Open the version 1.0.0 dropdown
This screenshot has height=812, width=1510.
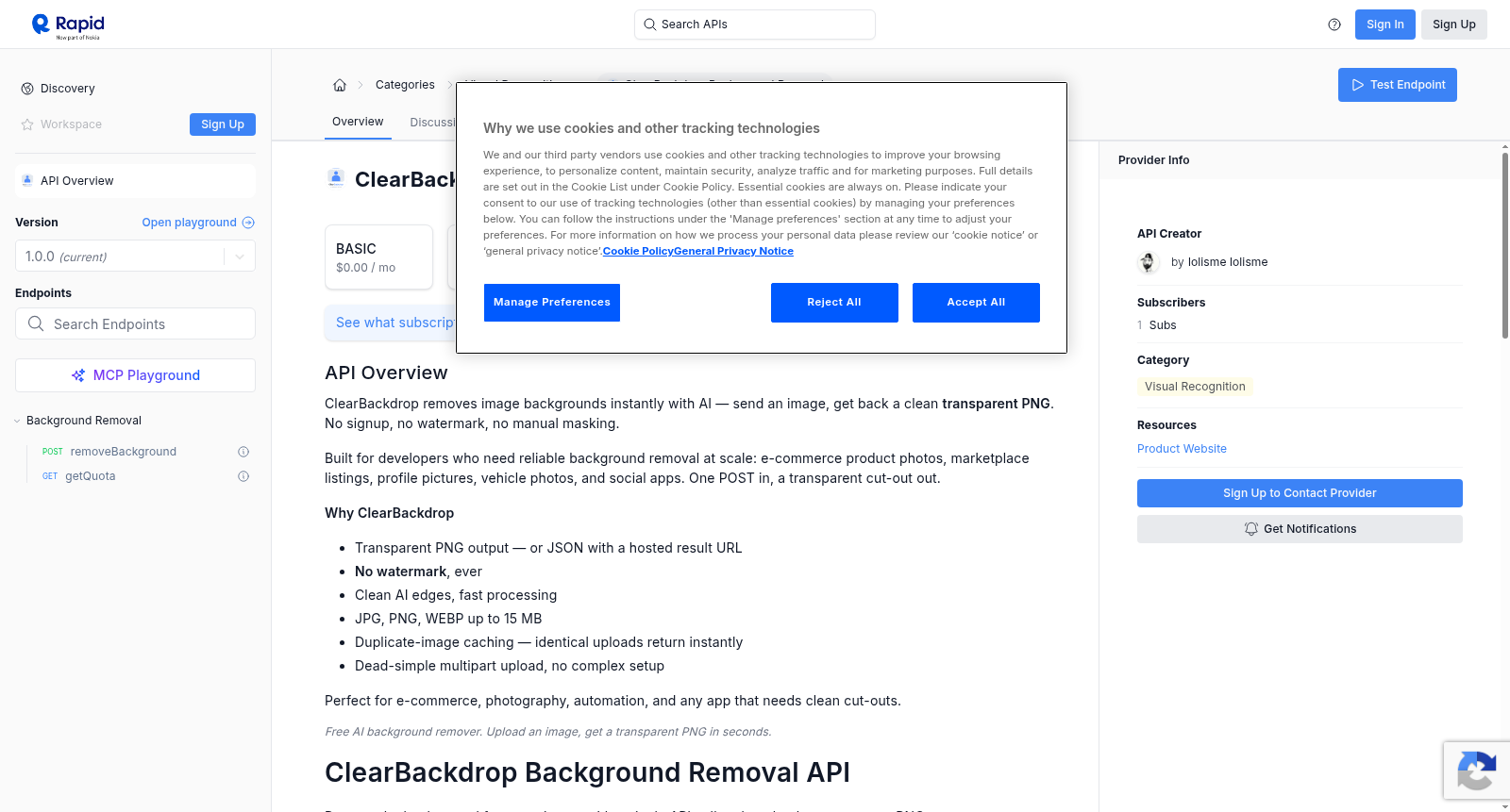click(x=240, y=257)
